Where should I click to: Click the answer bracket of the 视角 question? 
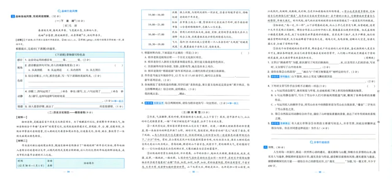(119, 65)
